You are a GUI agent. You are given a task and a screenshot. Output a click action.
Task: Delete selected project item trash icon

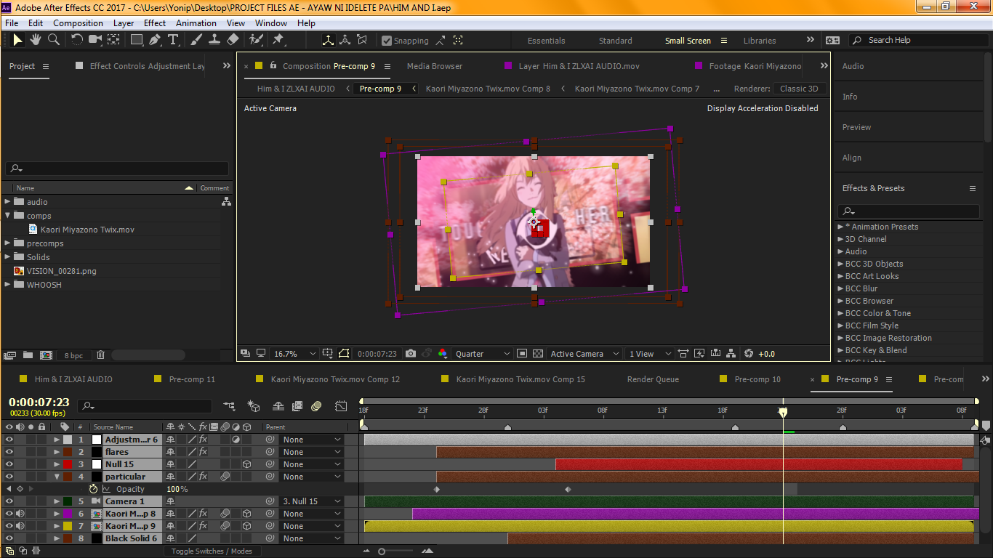101,355
